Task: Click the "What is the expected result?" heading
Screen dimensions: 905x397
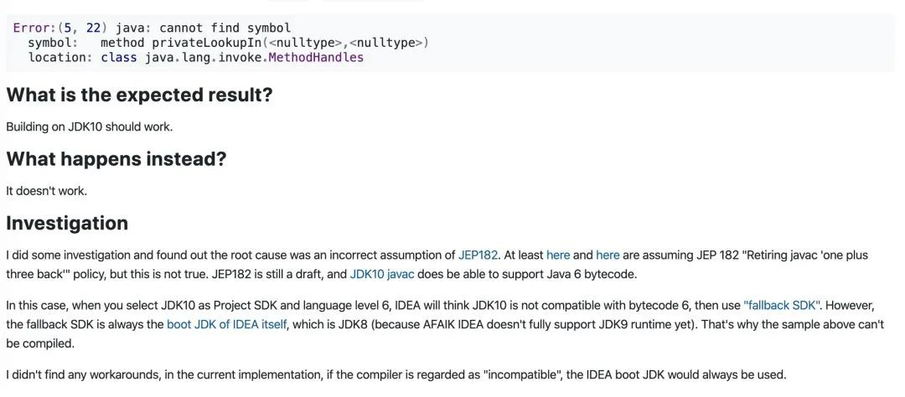Action: tap(139, 95)
